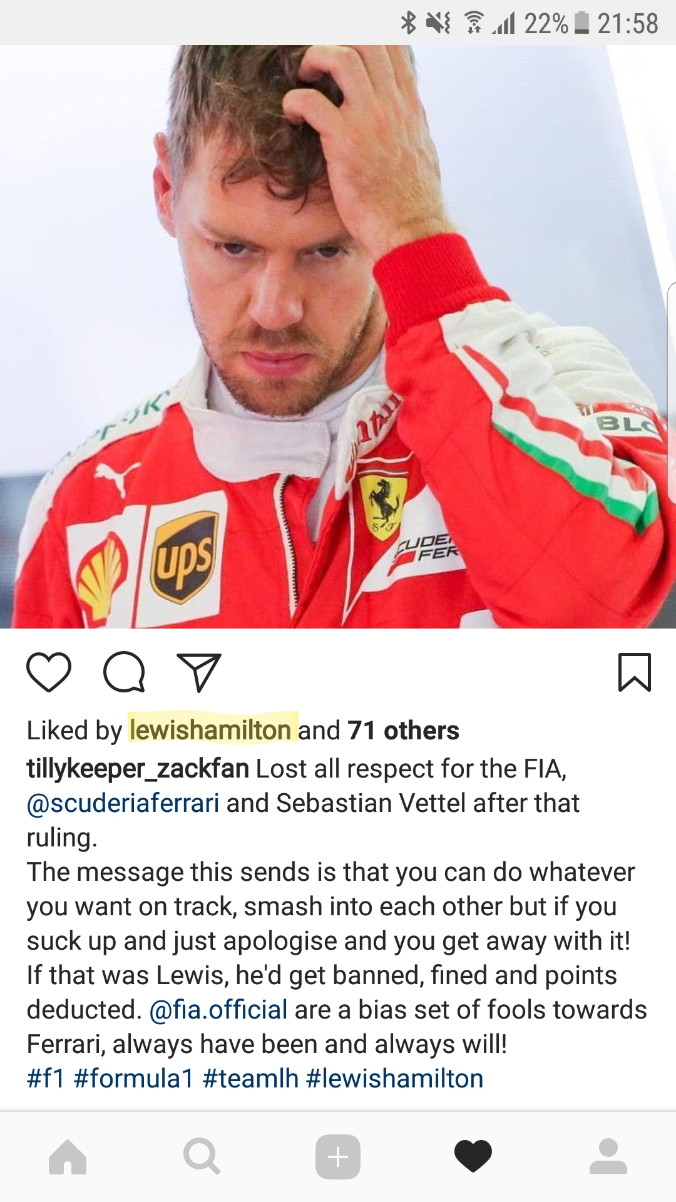Open lewishamilton profile from likes

coord(210,730)
